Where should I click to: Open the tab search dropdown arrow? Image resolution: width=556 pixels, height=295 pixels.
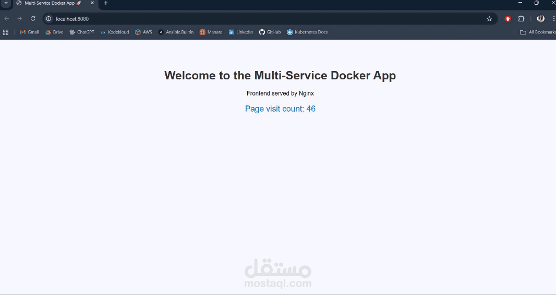6,3
